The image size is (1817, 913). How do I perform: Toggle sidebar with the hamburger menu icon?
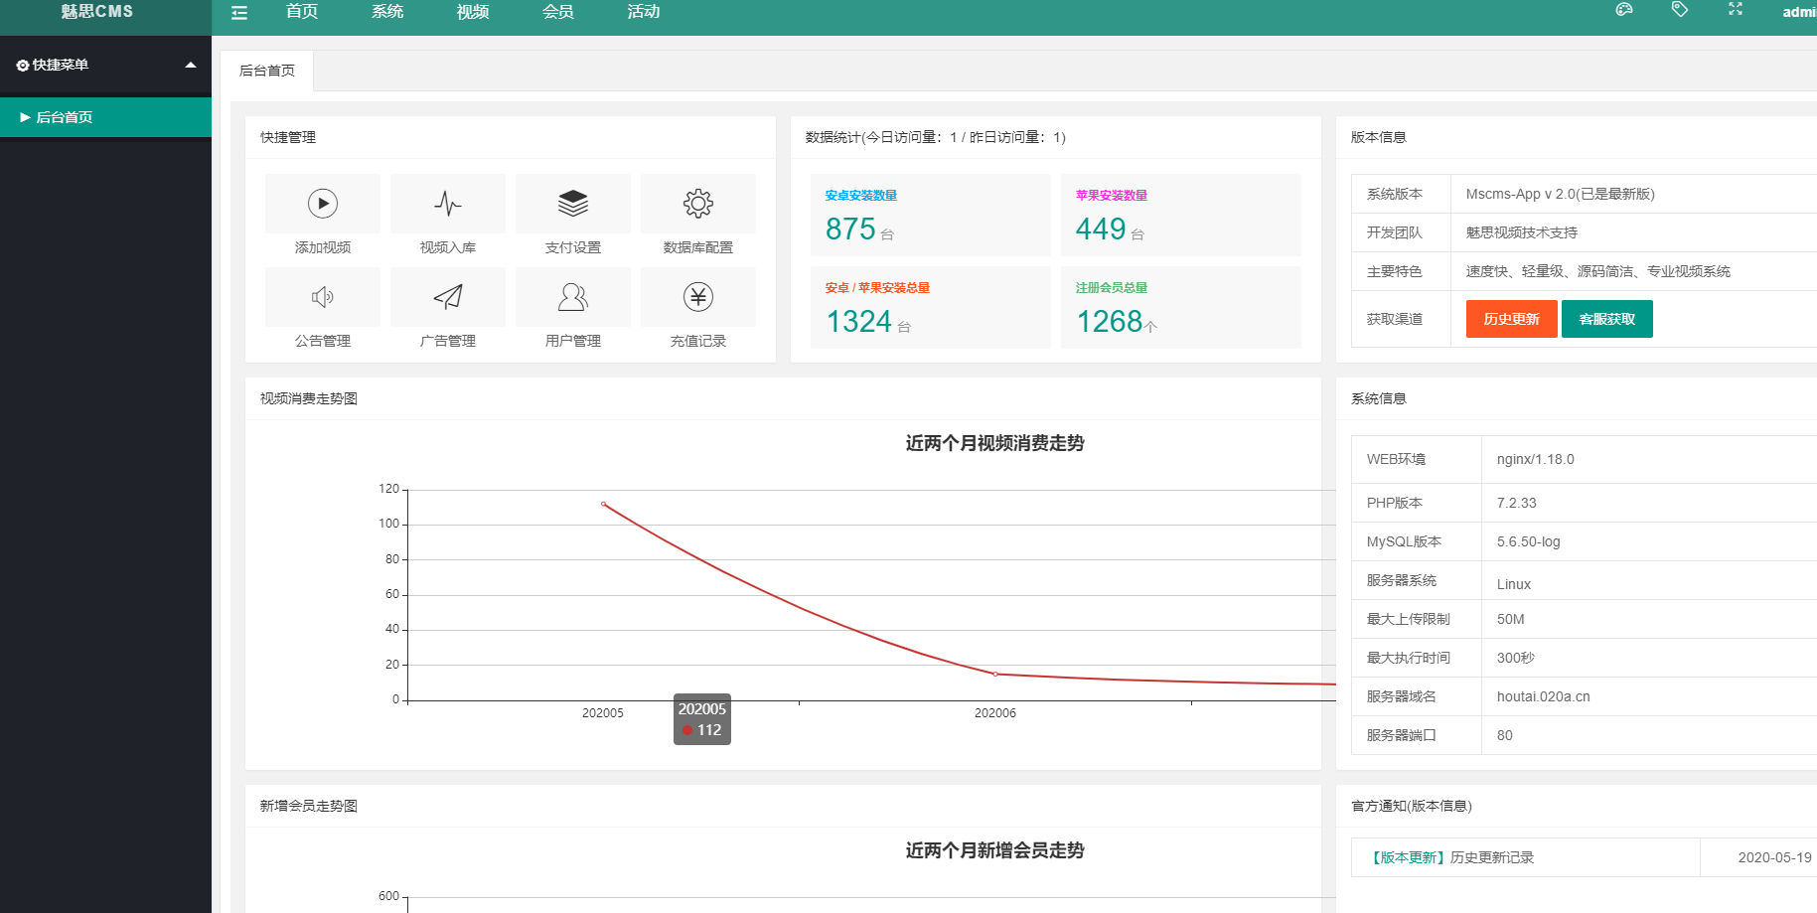pyautogui.click(x=239, y=13)
